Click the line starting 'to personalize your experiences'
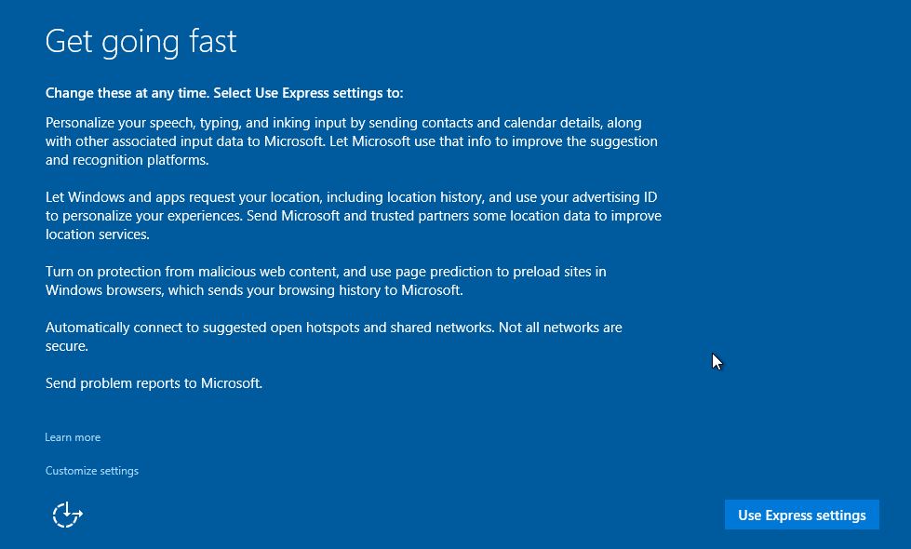 coord(354,216)
